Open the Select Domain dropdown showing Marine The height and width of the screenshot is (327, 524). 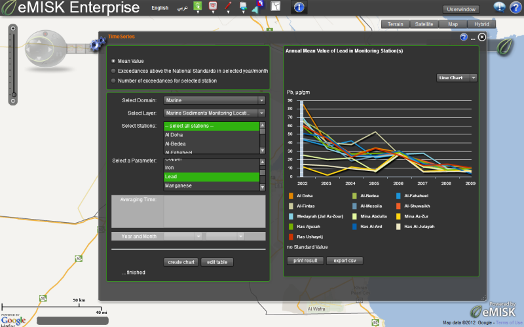(214, 100)
